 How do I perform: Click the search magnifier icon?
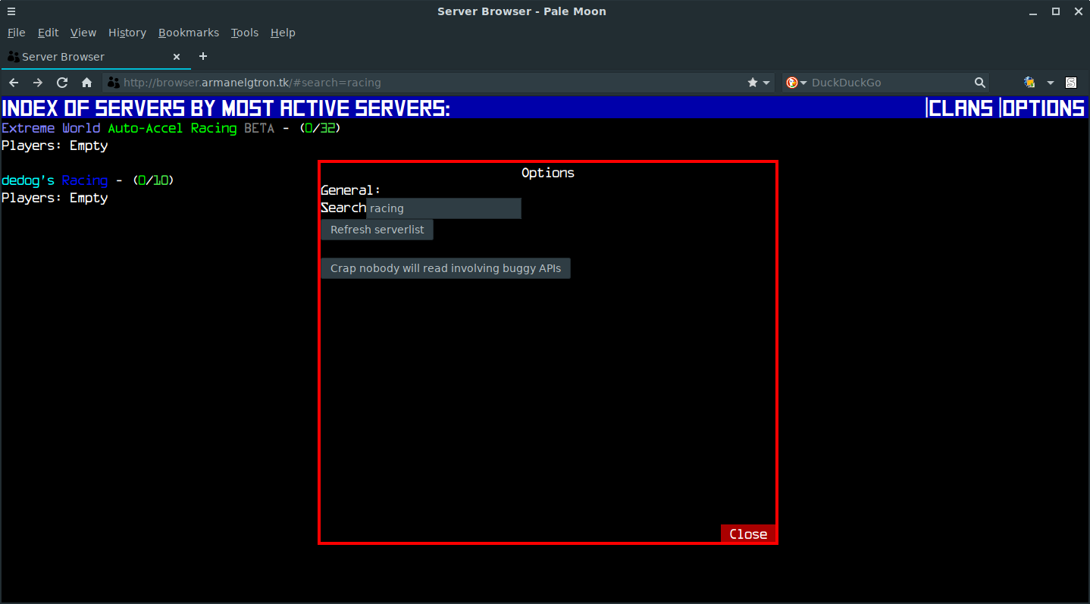pos(980,83)
